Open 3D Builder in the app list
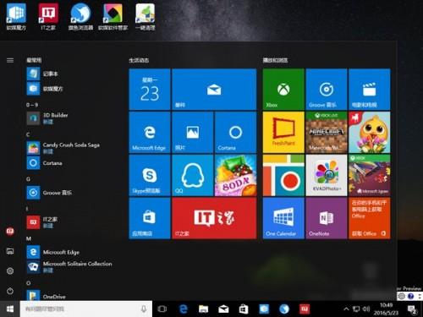The width and height of the screenshot is (423, 317). [x=70, y=118]
